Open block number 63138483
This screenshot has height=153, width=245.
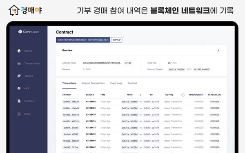coord(91,108)
